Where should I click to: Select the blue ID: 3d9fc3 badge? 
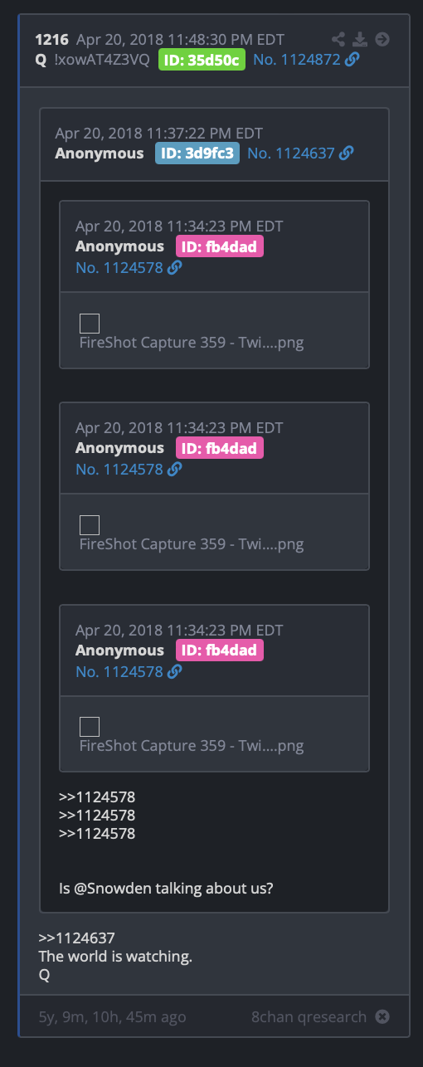(197, 153)
